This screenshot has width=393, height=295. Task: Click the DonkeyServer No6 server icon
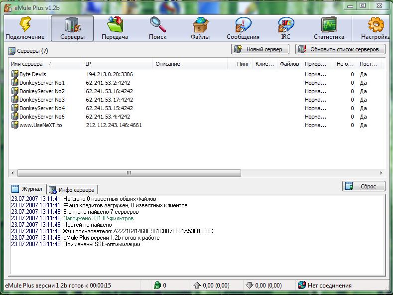click(15, 117)
